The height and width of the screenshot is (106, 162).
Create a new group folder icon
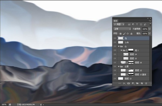coord(137,83)
